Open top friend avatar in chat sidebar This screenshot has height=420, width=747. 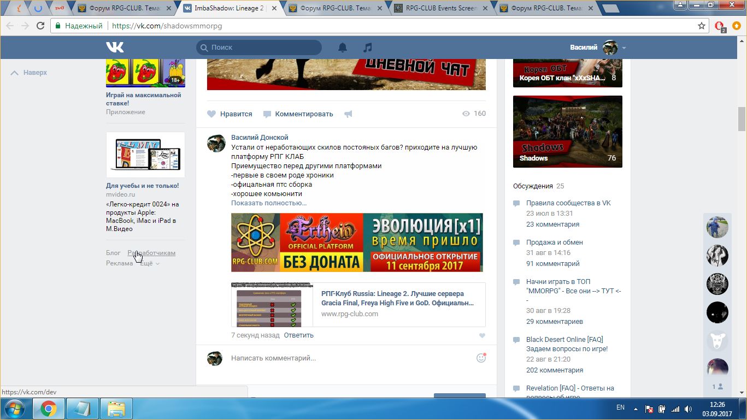(x=717, y=227)
